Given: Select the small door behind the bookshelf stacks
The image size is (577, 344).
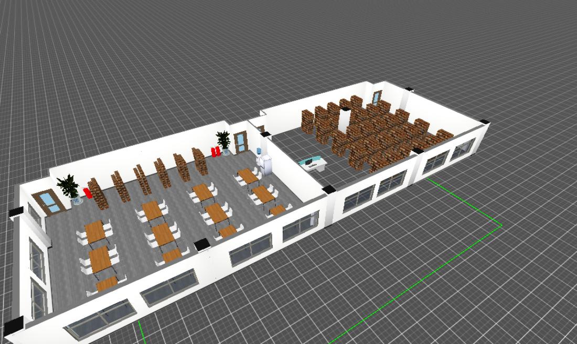Looking at the screenshot, I should click(x=377, y=98).
